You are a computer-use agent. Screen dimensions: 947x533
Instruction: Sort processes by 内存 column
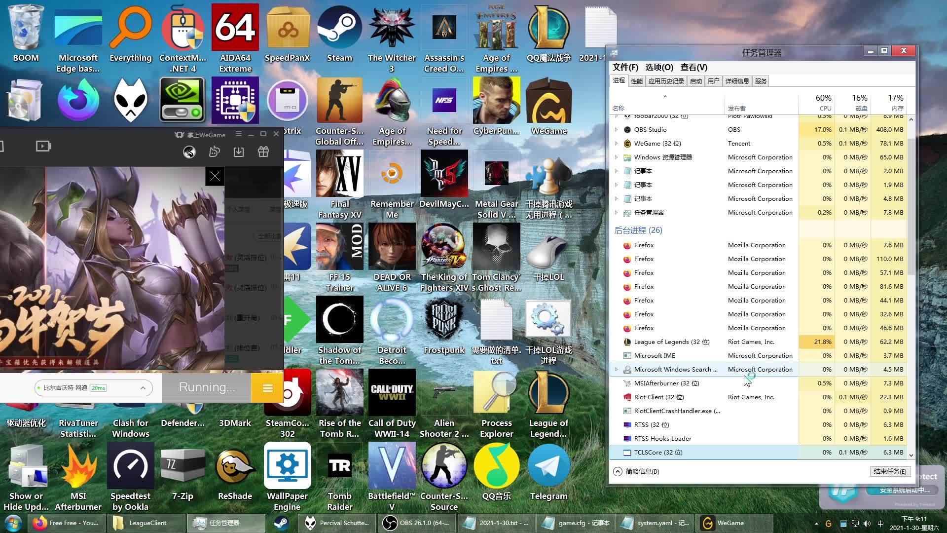[889, 103]
